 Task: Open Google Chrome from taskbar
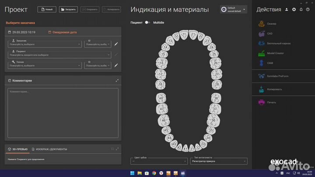pyautogui.click(x=154, y=173)
